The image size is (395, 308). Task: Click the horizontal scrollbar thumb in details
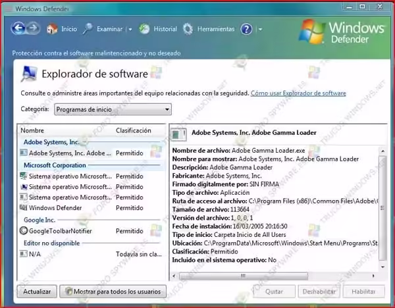244,276
